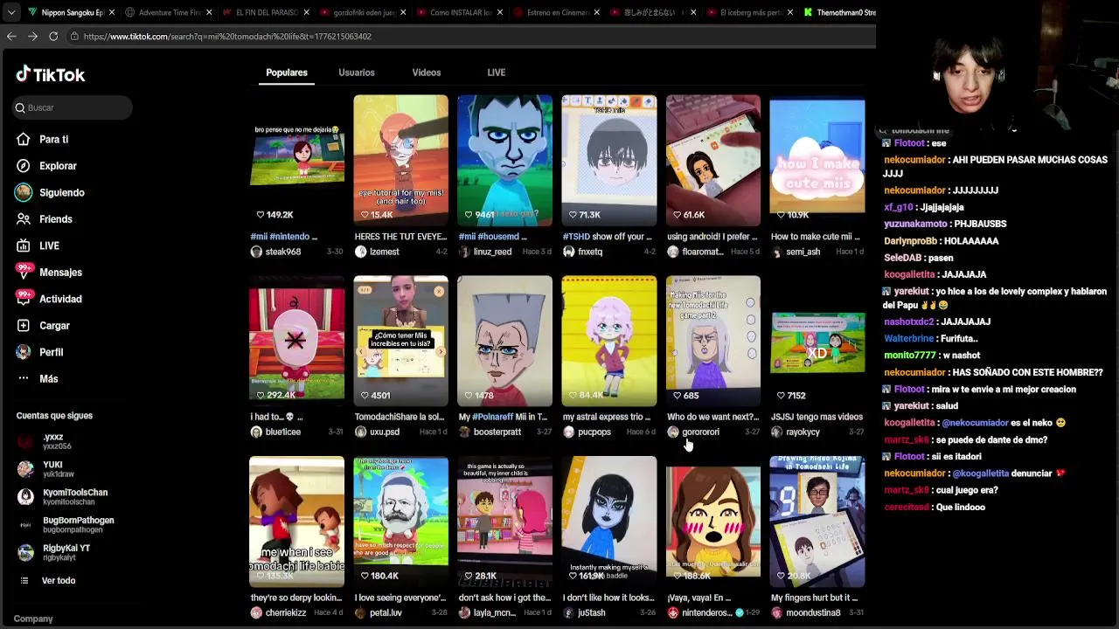Close EL FIN DEL PARAISO tab
This screenshot has height=629, width=1119.
305,12
